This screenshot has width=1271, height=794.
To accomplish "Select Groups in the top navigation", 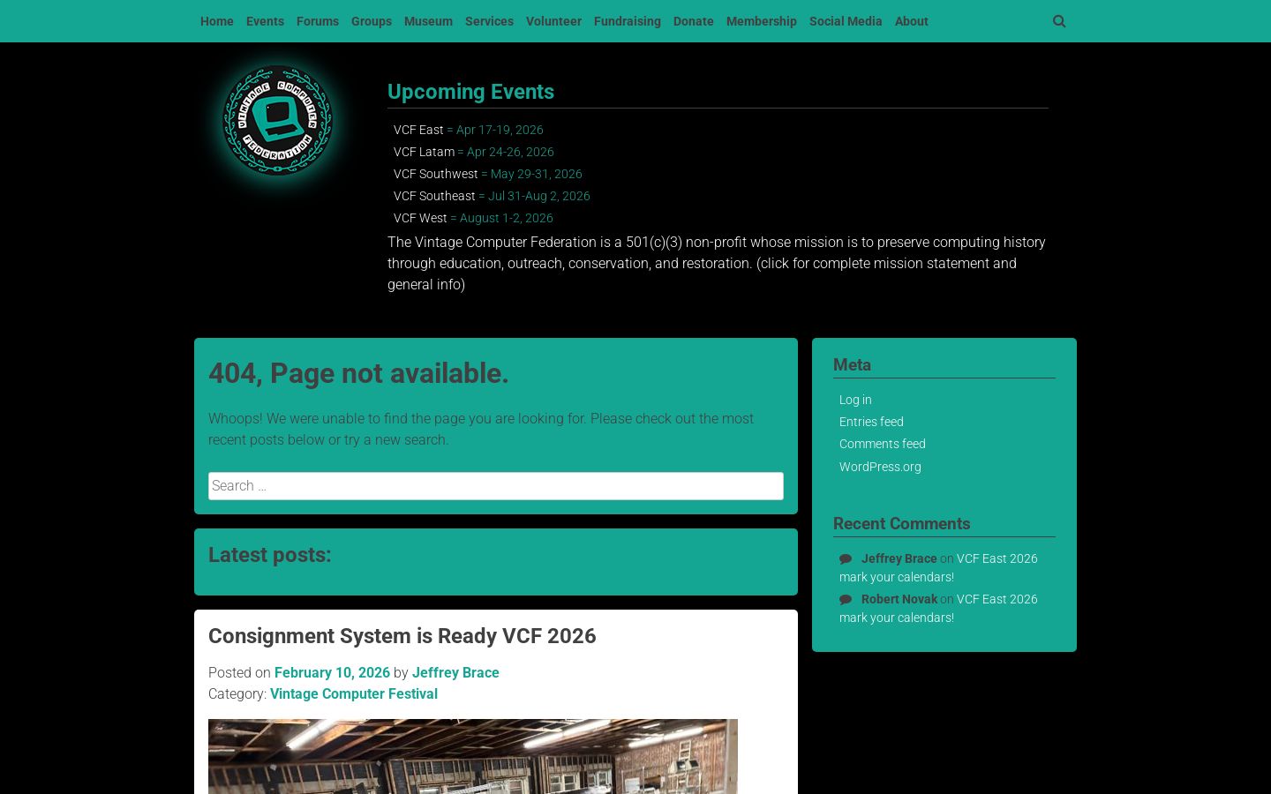I will coord(372,21).
